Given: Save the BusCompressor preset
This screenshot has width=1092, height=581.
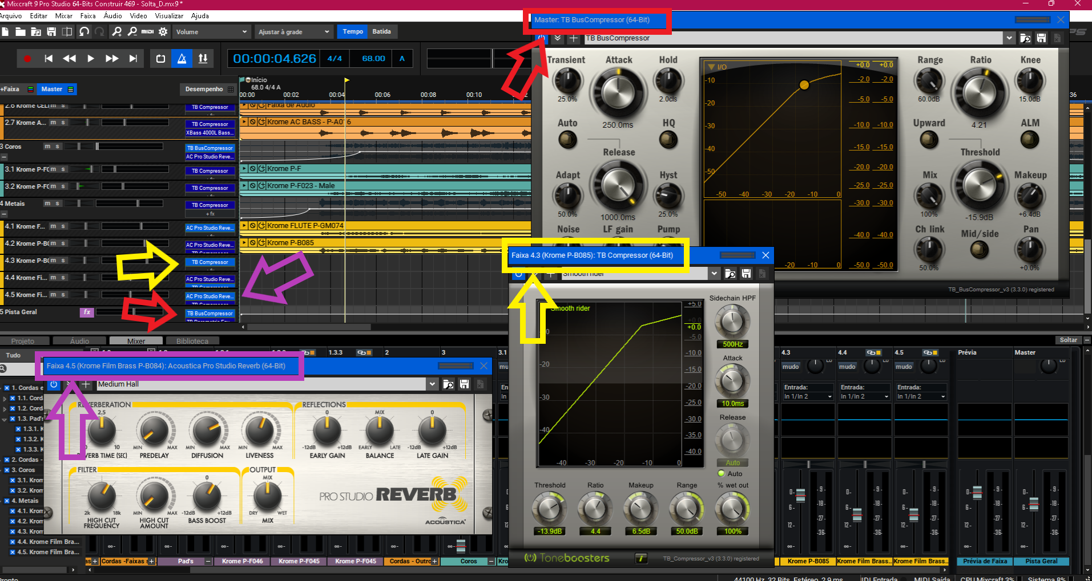Looking at the screenshot, I should (1041, 38).
